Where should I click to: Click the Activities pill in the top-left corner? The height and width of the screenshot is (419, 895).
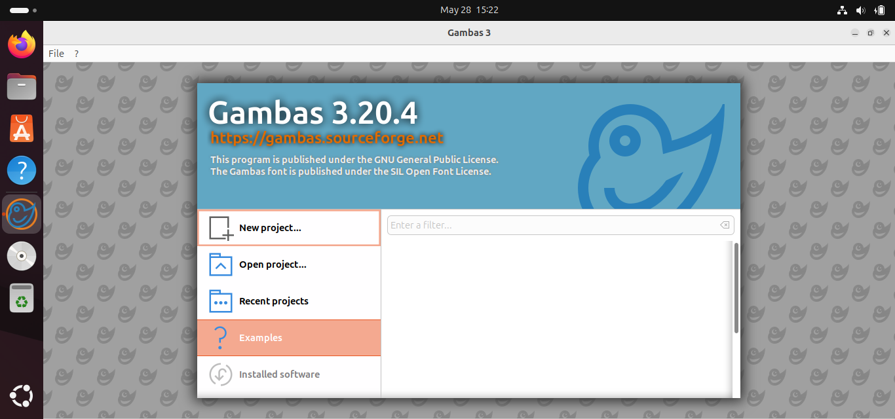tap(20, 10)
